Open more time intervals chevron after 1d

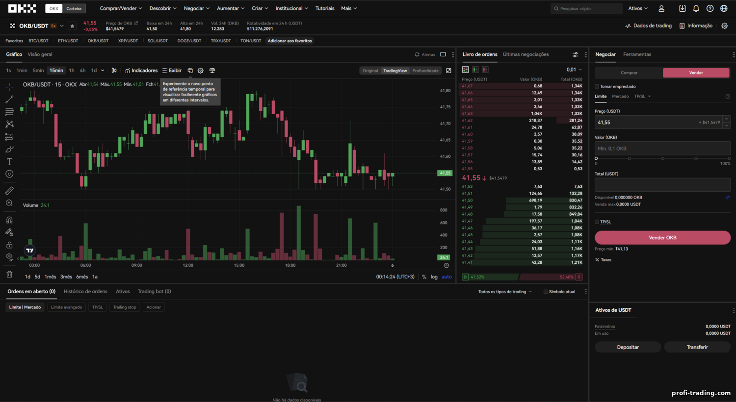pos(103,71)
